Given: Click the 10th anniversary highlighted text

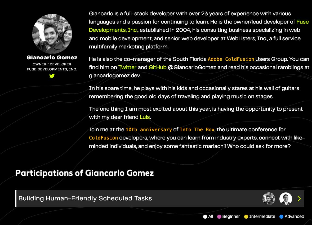Looking at the screenshot, I should [149, 130].
